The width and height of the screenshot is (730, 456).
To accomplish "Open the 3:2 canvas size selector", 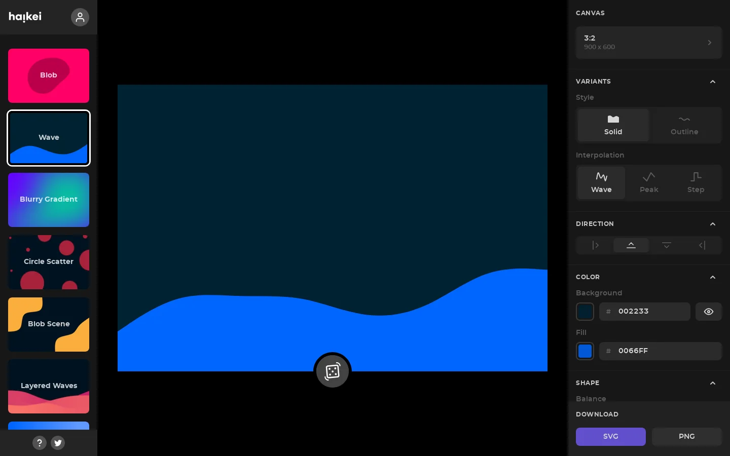I will [649, 43].
